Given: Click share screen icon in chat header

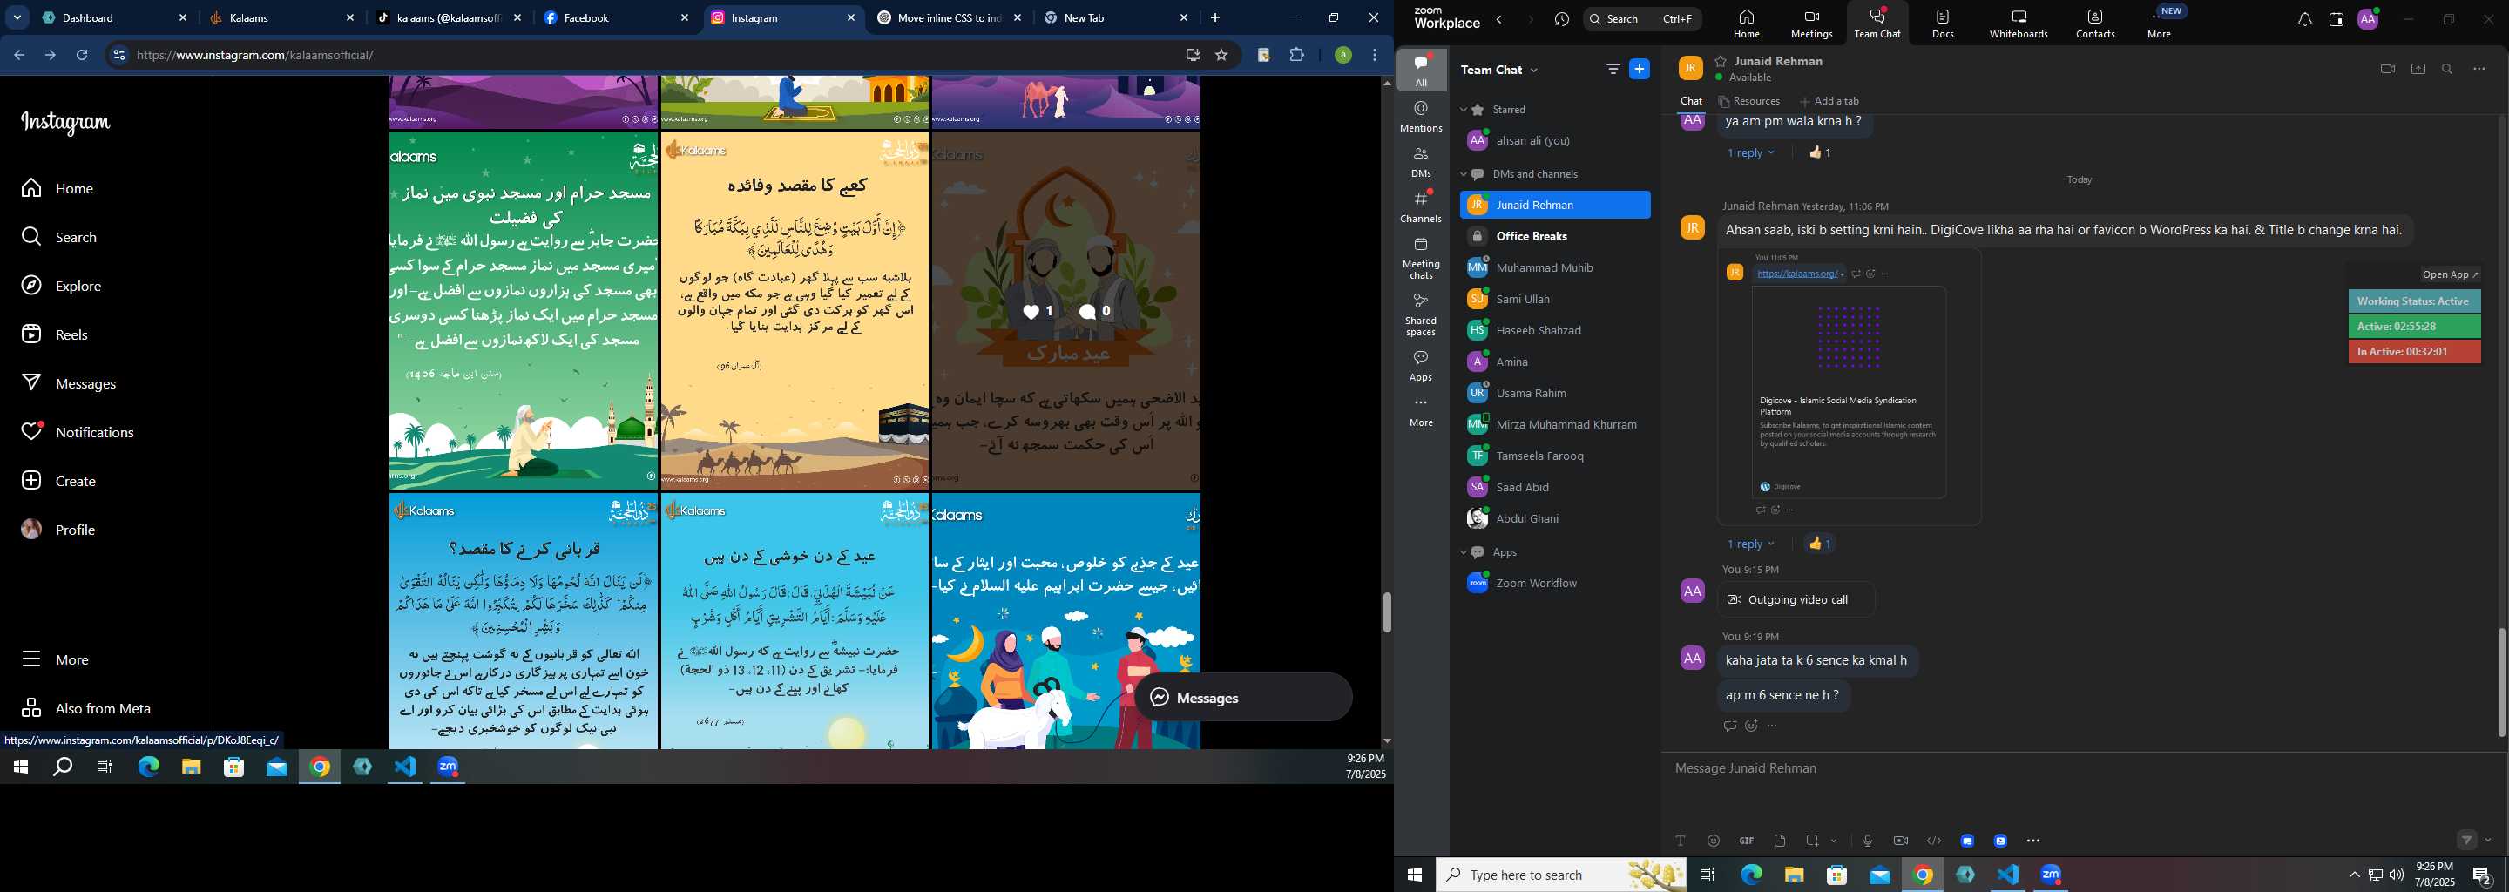Looking at the screenshot, I should (2418, 69).
